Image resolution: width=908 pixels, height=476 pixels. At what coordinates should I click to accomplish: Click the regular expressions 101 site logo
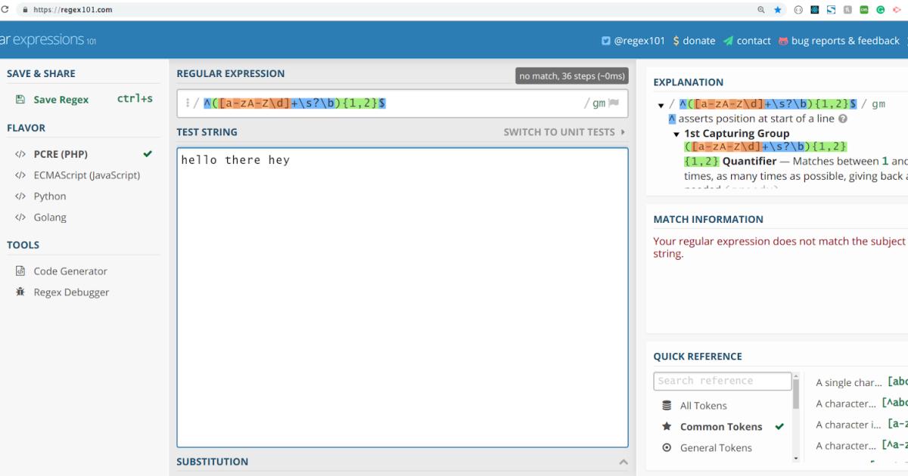point(48,40)
